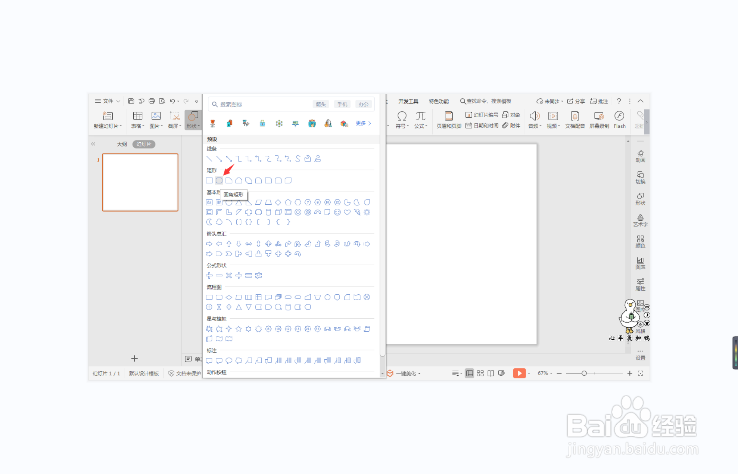Open the Transition panel in sidebar
738x474 pixels.
(640, 178)
